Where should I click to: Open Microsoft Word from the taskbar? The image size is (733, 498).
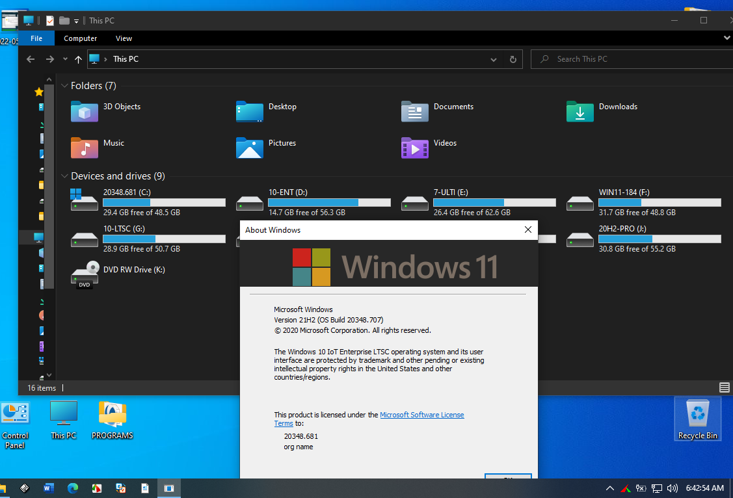pyautogui.click(x=49, y=488)
